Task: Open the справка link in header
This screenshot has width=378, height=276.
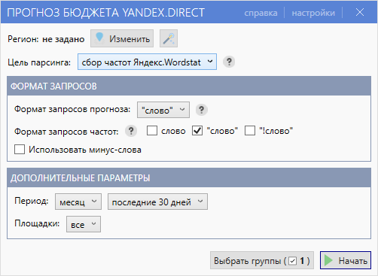Action: coord(261,13)
